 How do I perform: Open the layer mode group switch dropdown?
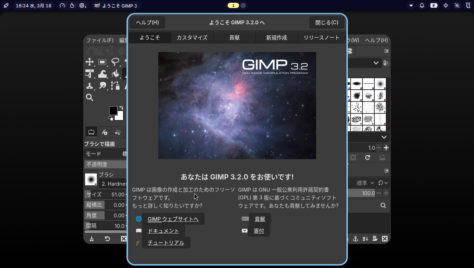[383, 183]
